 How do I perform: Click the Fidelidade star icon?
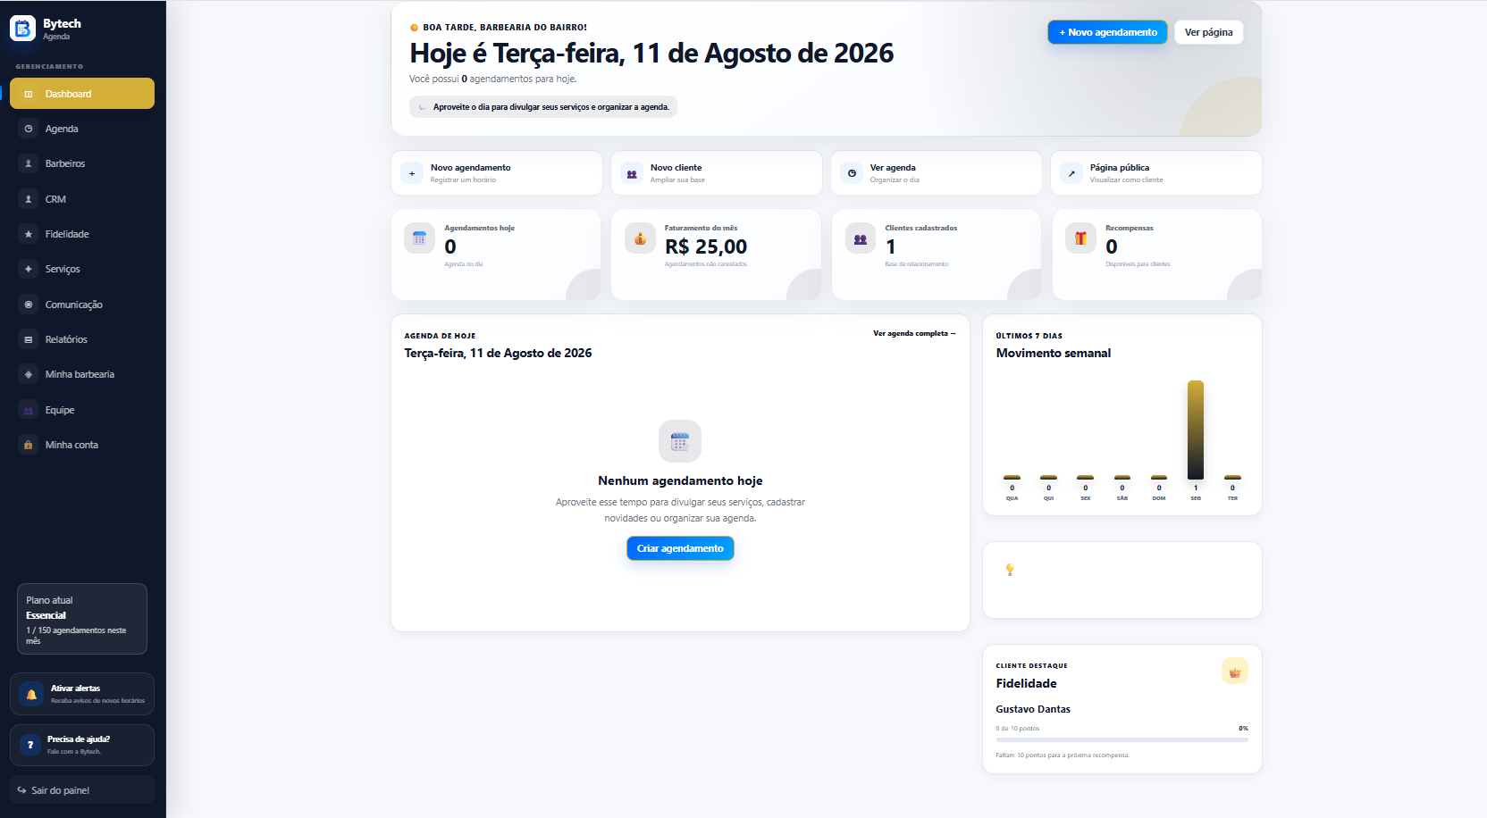(x=29, y=234)
